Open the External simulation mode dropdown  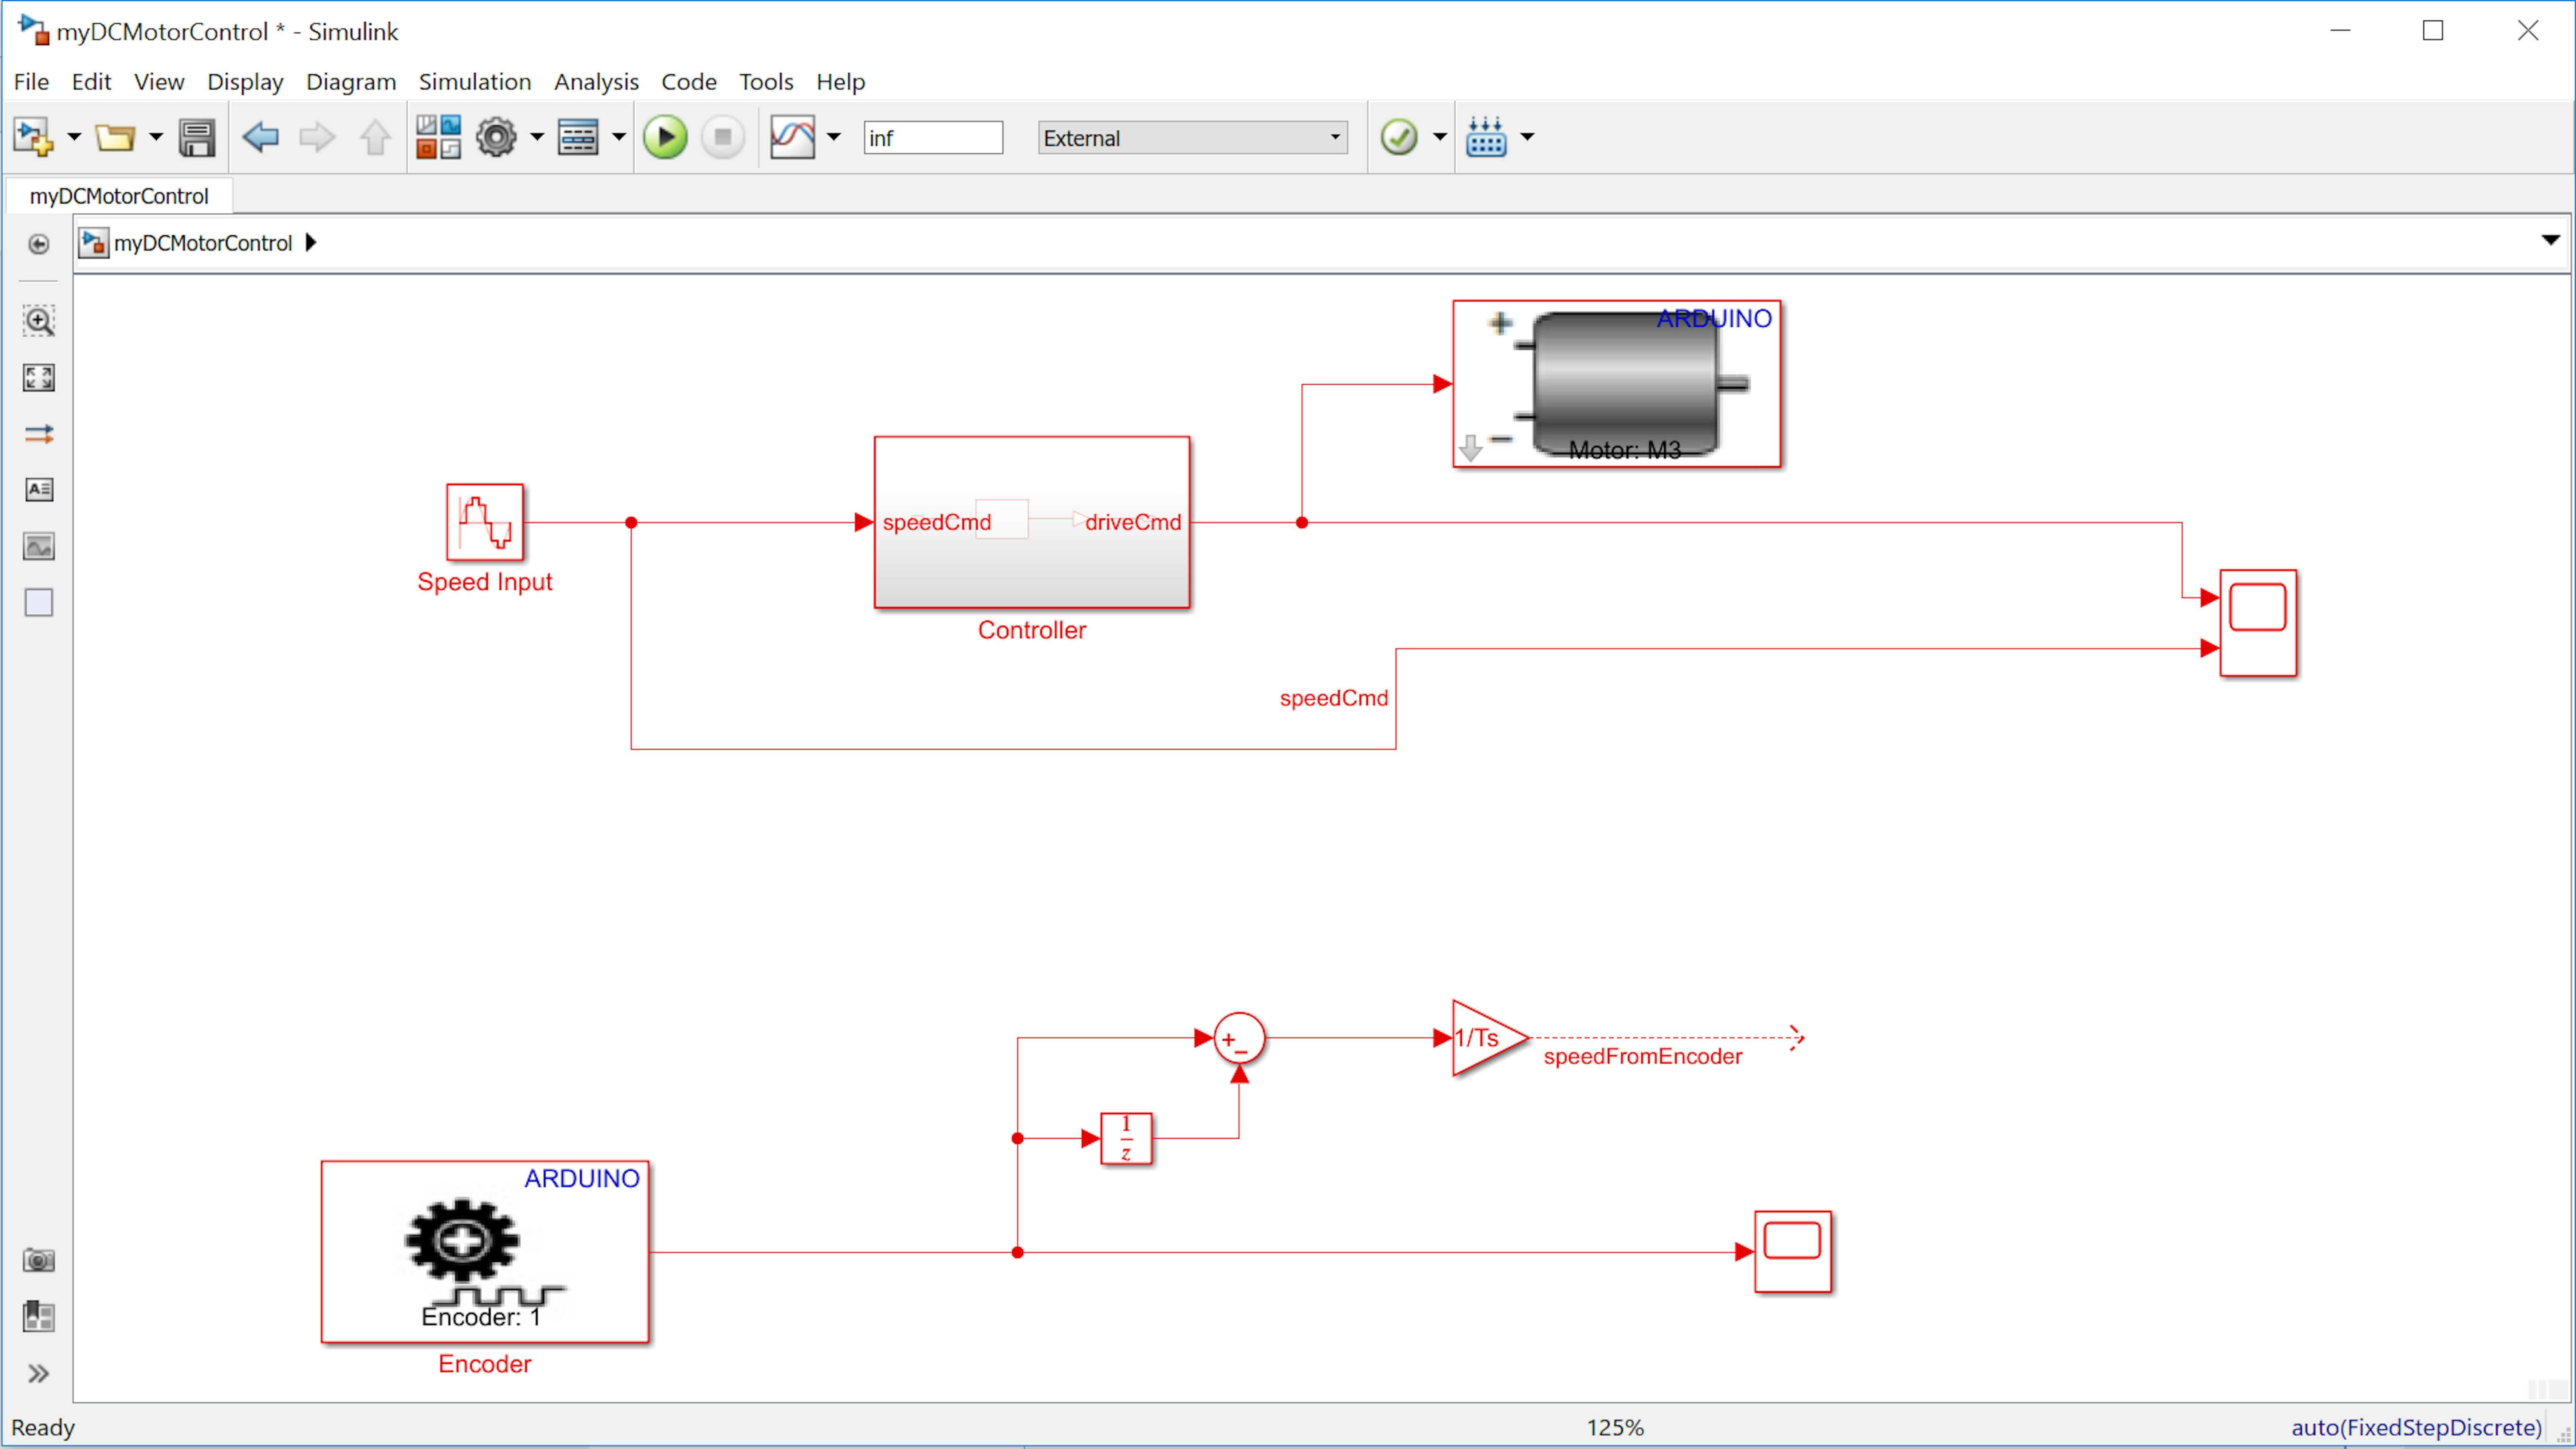[x=1193, y=138]
